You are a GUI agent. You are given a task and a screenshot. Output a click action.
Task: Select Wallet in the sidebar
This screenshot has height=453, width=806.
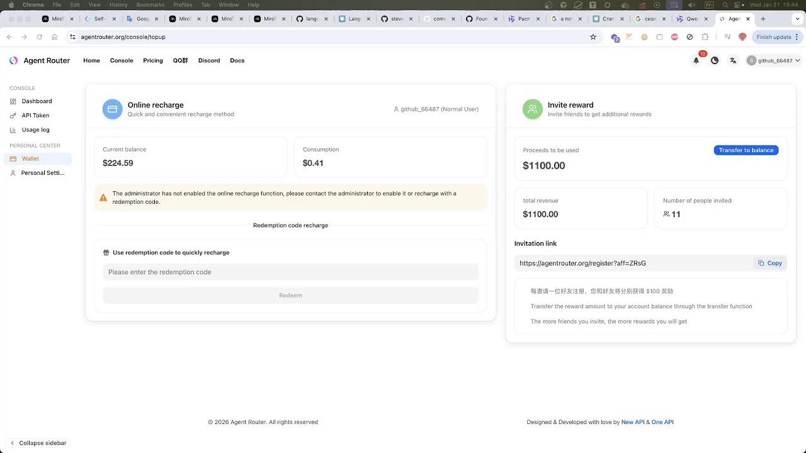coord(38,159)
